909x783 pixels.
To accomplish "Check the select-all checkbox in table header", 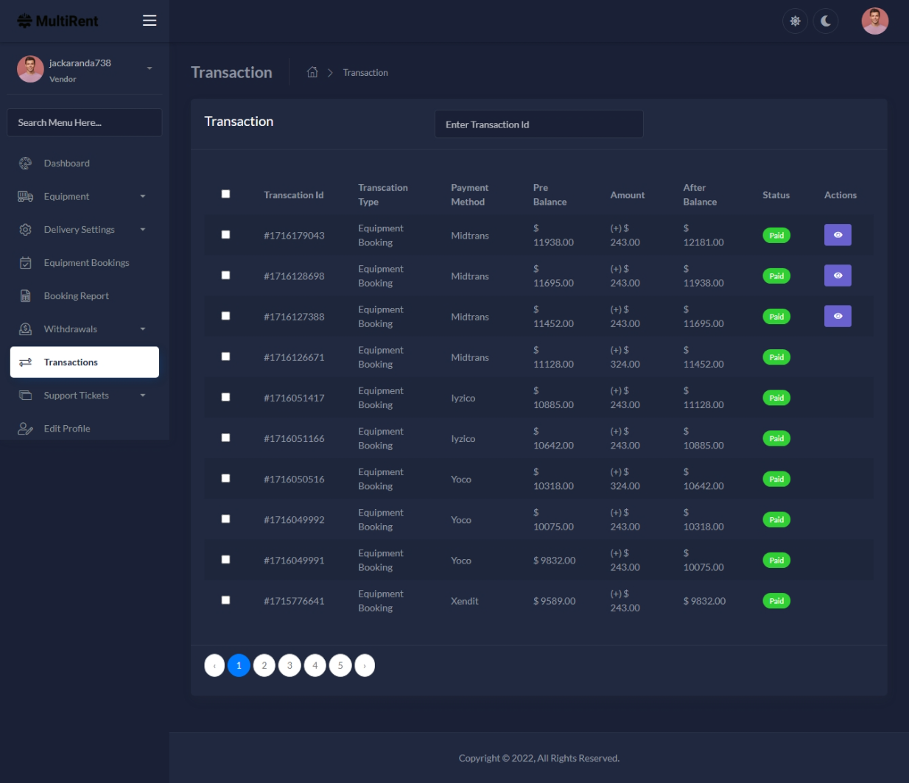I will coord(225,194).
